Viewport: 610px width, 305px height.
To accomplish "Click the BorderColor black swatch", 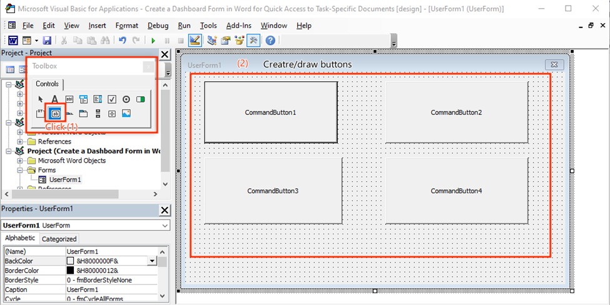I will (71, 271).
